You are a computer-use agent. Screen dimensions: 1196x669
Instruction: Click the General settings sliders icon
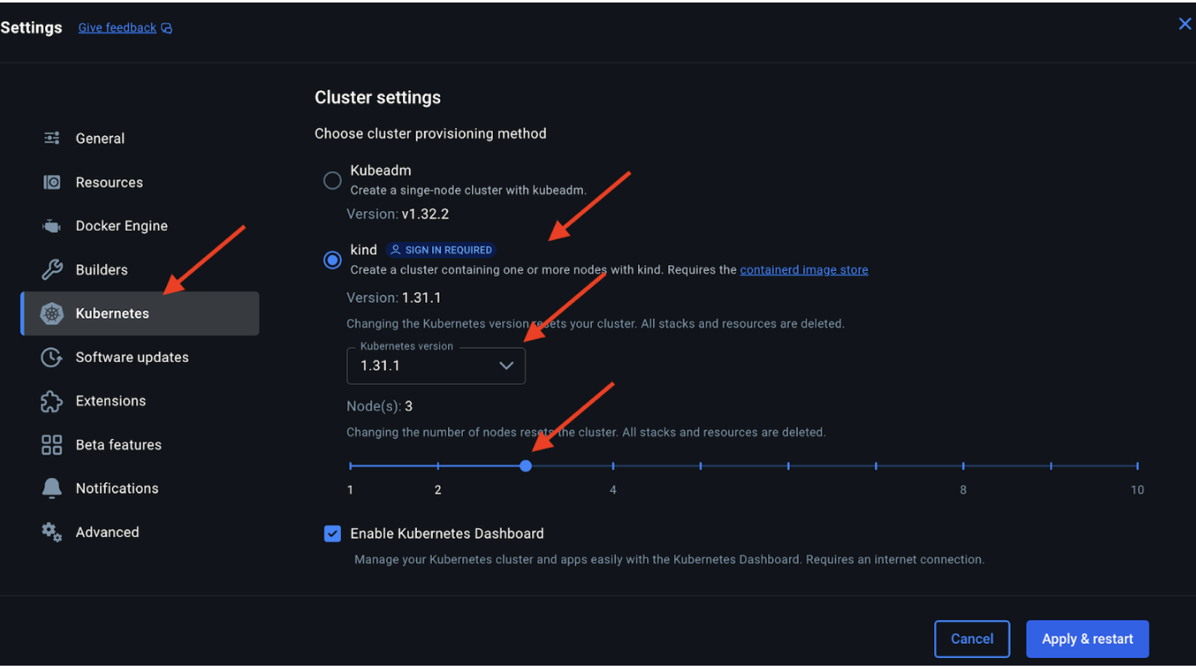coord(52,138)
